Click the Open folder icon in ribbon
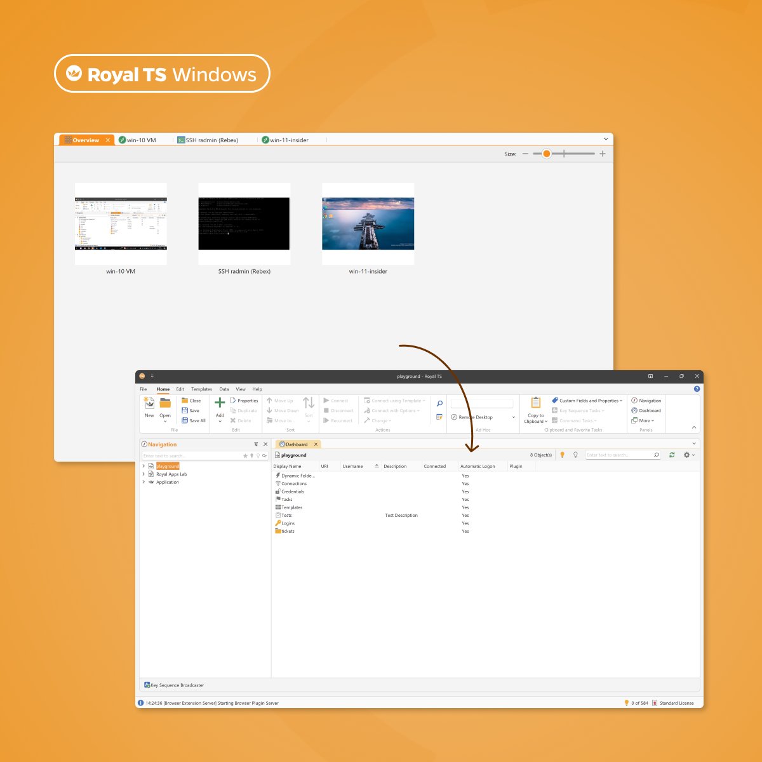This screenshot has height=762, width=762. tap(165, 403)
